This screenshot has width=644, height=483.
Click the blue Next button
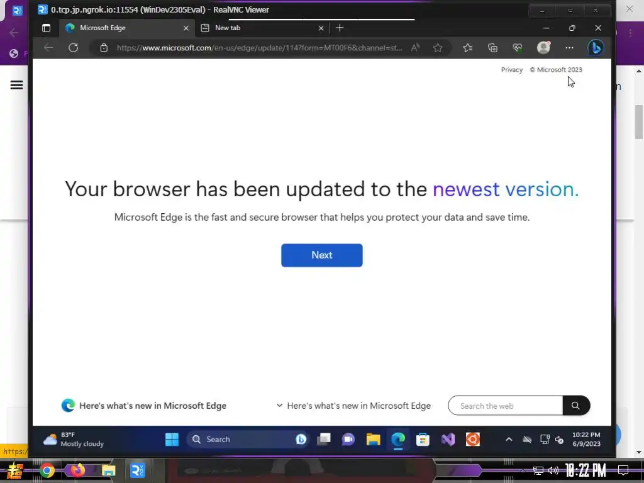click(x=321, y=255)
